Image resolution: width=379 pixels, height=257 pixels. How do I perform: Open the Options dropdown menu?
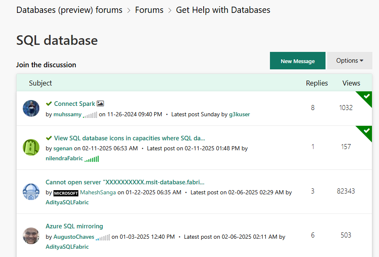[350, 61]
